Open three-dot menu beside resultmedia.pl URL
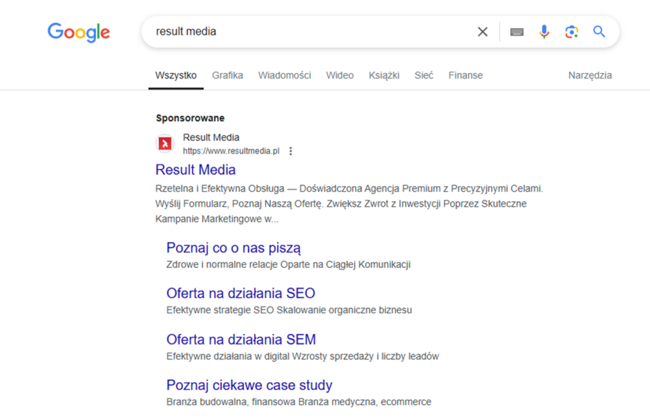 (291, 151)
